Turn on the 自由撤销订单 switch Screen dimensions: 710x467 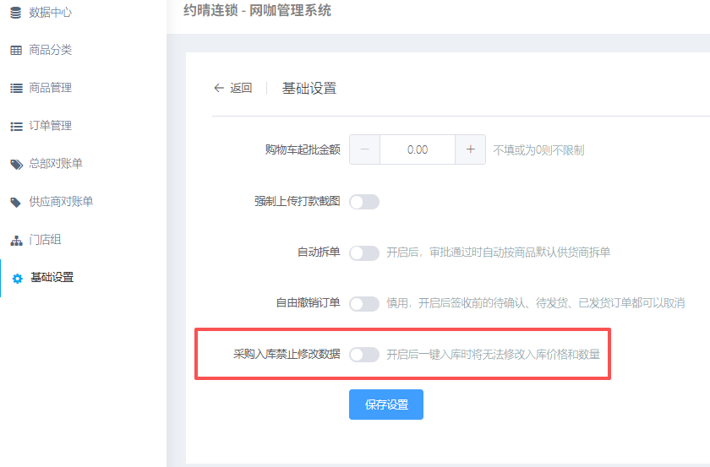pyautogui.click(x=364, y=304)
